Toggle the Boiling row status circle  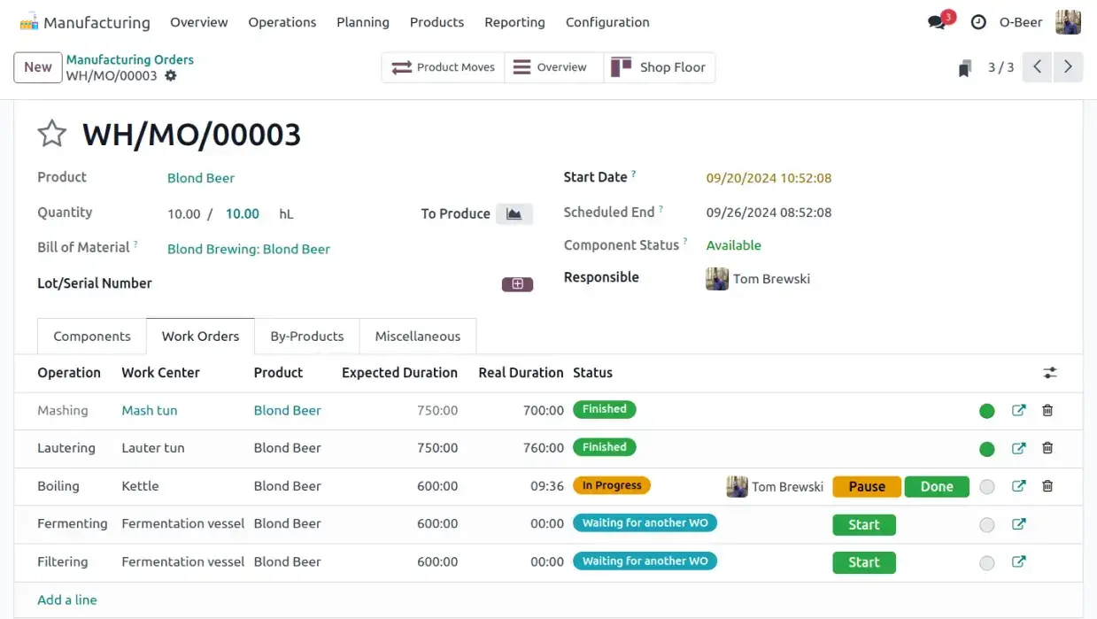pos(987,487)
